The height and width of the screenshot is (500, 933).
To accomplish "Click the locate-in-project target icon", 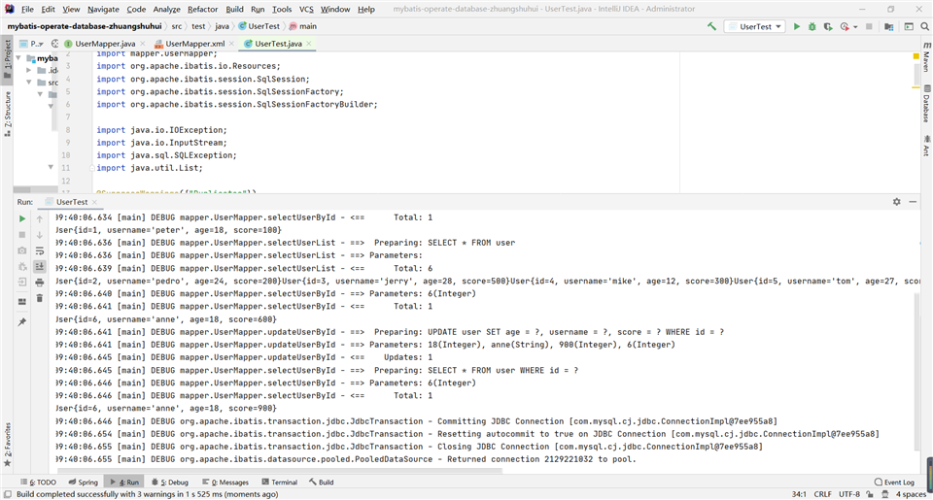I will (x=54, y=44).
